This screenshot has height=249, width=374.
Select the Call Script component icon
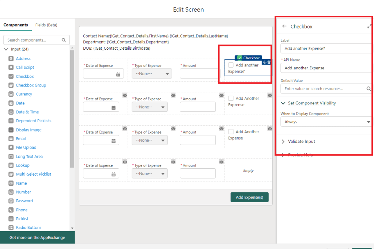coord(11,68)
